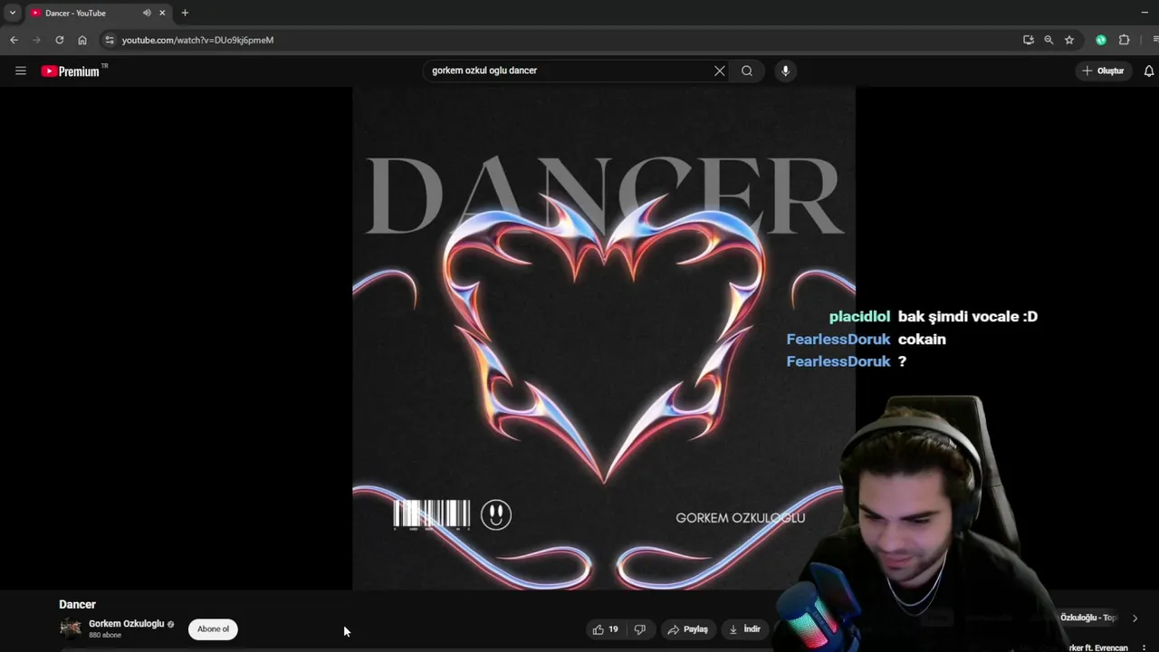Click the Dancer video player artwork
This screenshot has width=1159, height=652.
(x=604, y=339)
